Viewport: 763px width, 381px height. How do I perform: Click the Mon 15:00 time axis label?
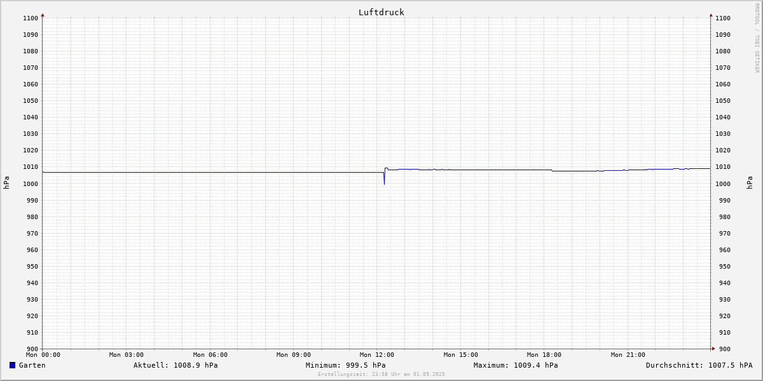461,355
